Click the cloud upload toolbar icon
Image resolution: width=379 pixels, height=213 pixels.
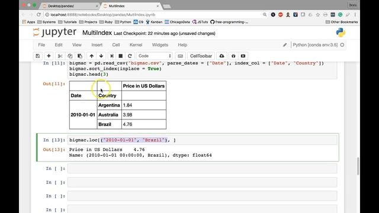click(221, 56)
